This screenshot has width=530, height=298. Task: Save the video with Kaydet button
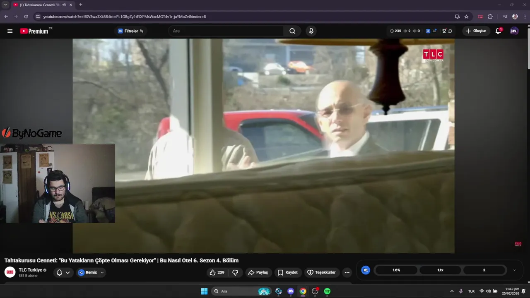coord(288,272)
